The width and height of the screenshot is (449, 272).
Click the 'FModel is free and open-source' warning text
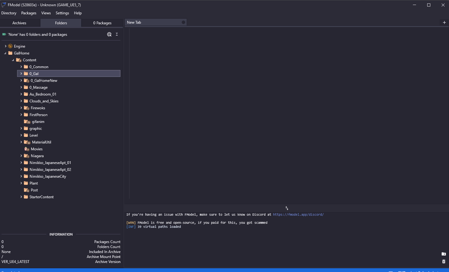(203, 223)
